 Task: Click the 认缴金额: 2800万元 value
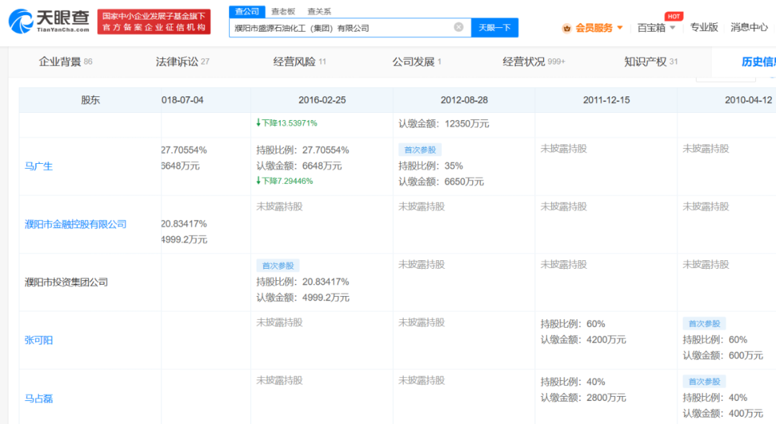click(x=583, y=398)
